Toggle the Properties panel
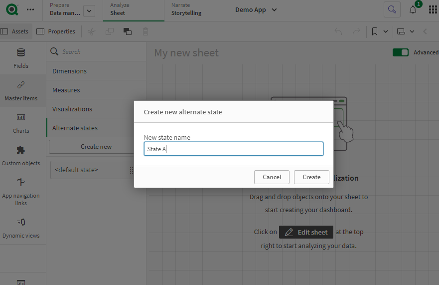The height and width of the screenshot is (285, 439). (x=56, y=31)
